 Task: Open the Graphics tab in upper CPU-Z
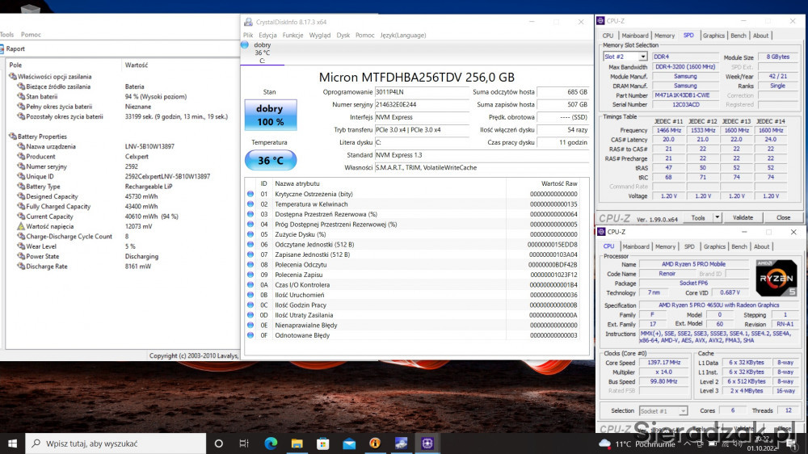click(x=713, y=36)
